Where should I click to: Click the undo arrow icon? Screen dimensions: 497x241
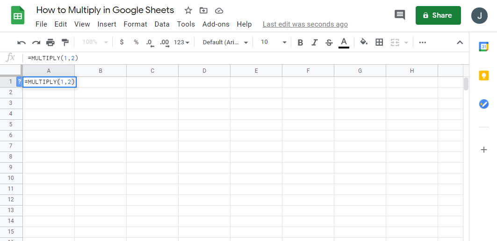[x=22, y=42]
